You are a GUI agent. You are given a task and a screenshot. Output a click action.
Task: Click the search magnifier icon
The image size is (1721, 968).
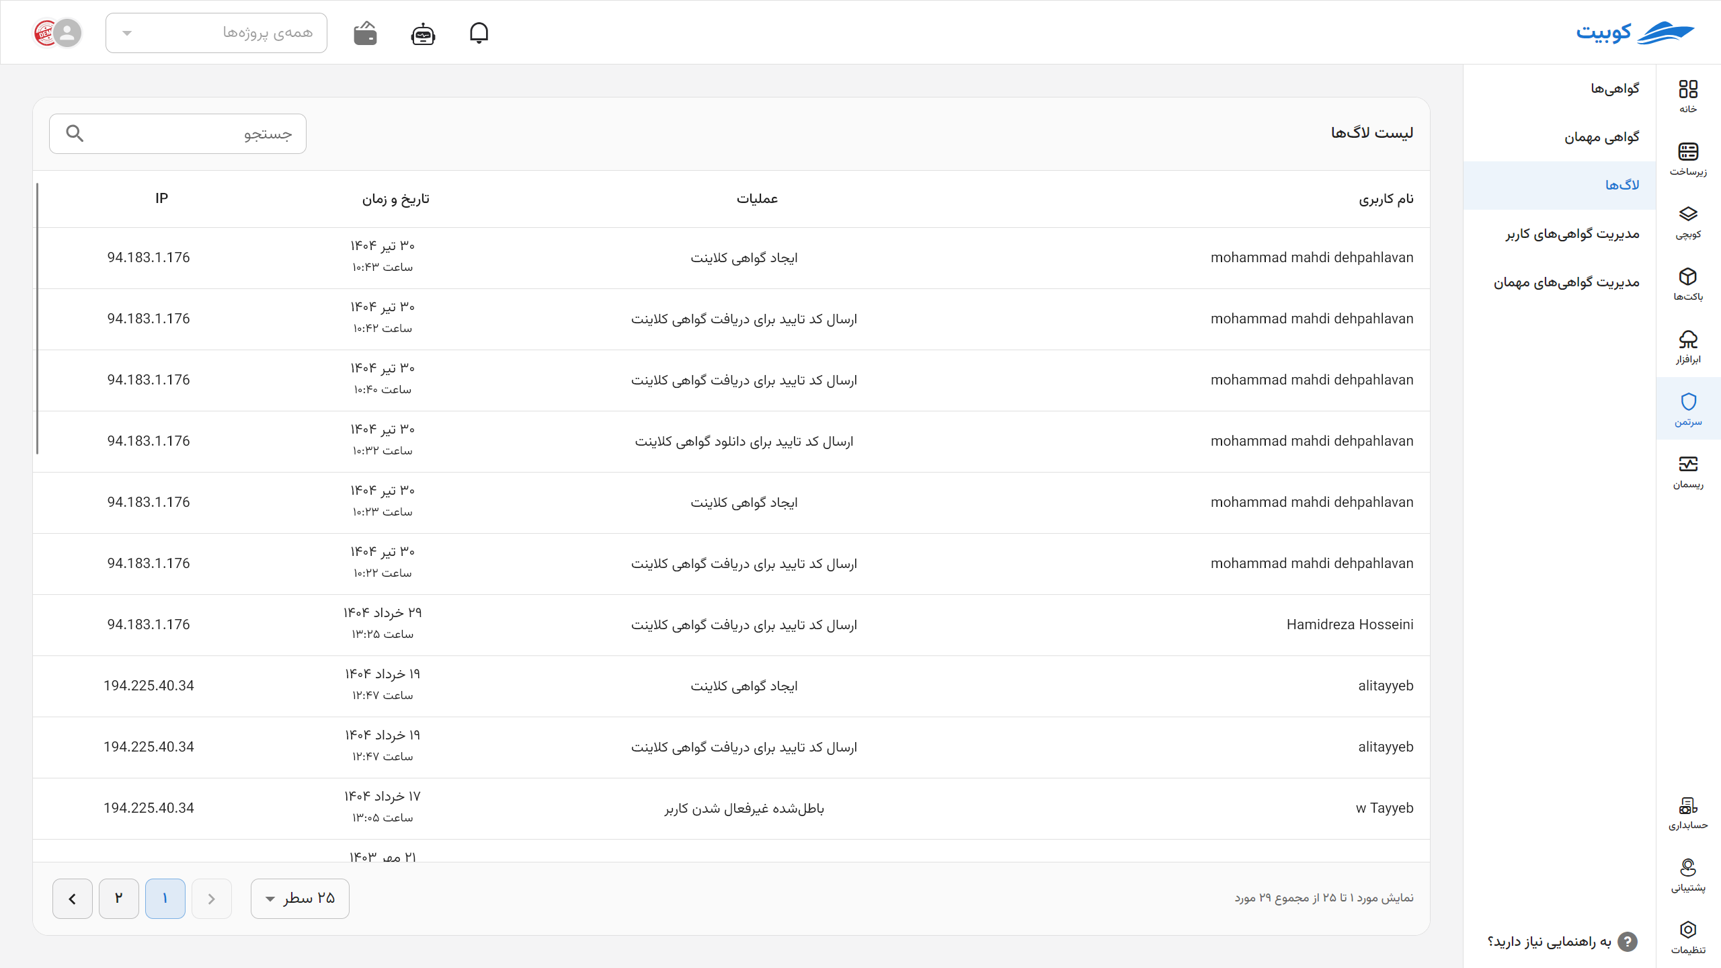[75, 133]
